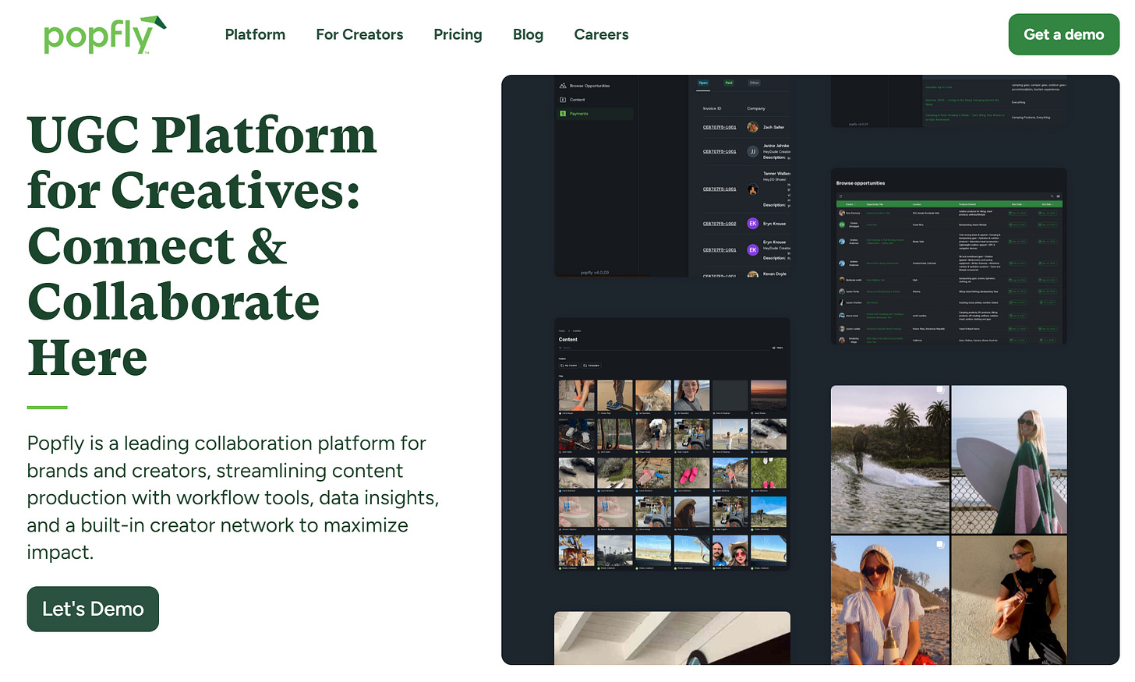Click the JJ avatar for Janine Jahnke
The height and width of the screenshot is (682, 1135).
click(x=752, y=152)
